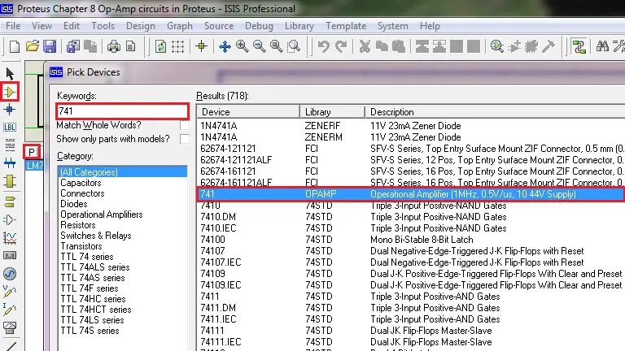
Task: Open the Debug menu
Action: click(x=259, y=26)
